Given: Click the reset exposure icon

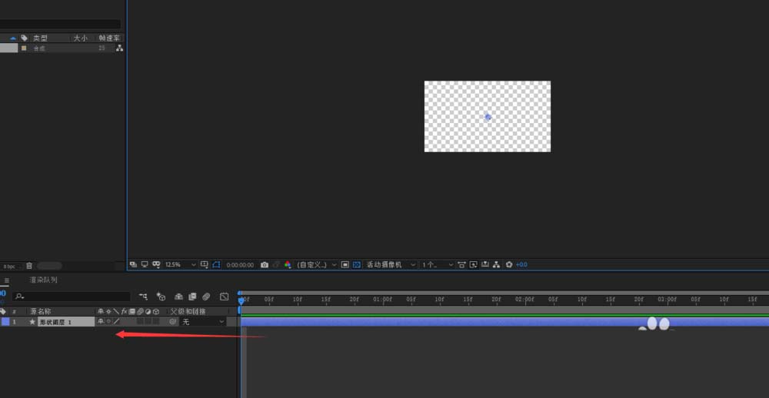Looking at the screenshot, I should (509, 264).
